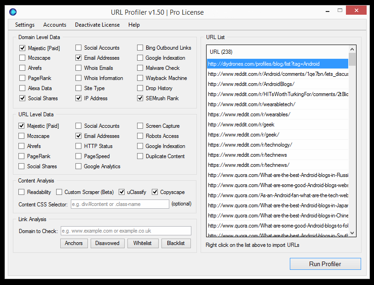
Task: Turn on Screen Capture for URLs
Action: (x=140, y=125)
